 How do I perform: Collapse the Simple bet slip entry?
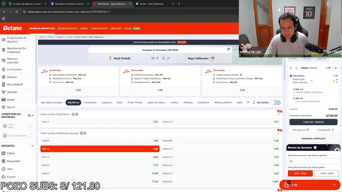click(336, 68)
